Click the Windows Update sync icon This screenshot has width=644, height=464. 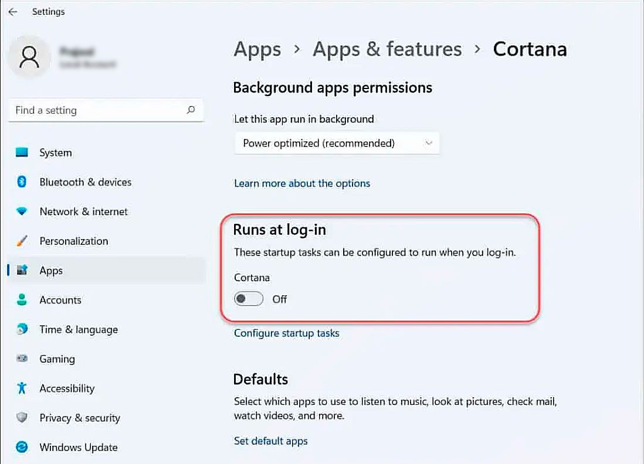coord(22,447)
